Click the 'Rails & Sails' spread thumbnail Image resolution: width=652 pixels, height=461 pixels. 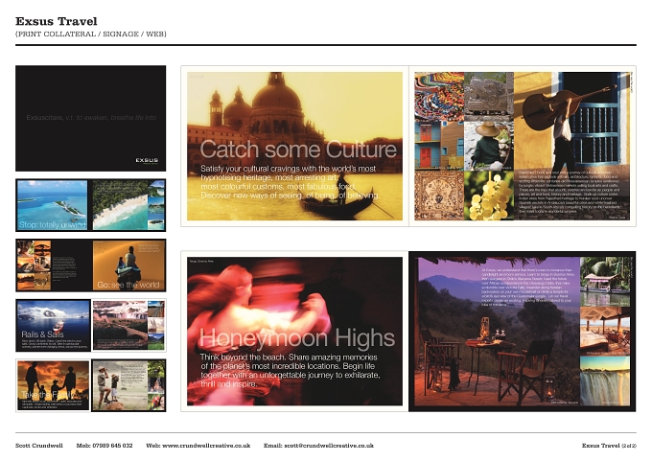[54, 326]
